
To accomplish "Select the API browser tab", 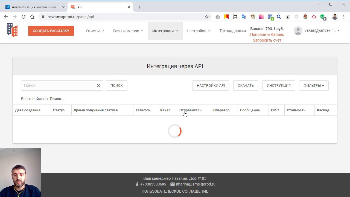I will [x=100, y=7].
